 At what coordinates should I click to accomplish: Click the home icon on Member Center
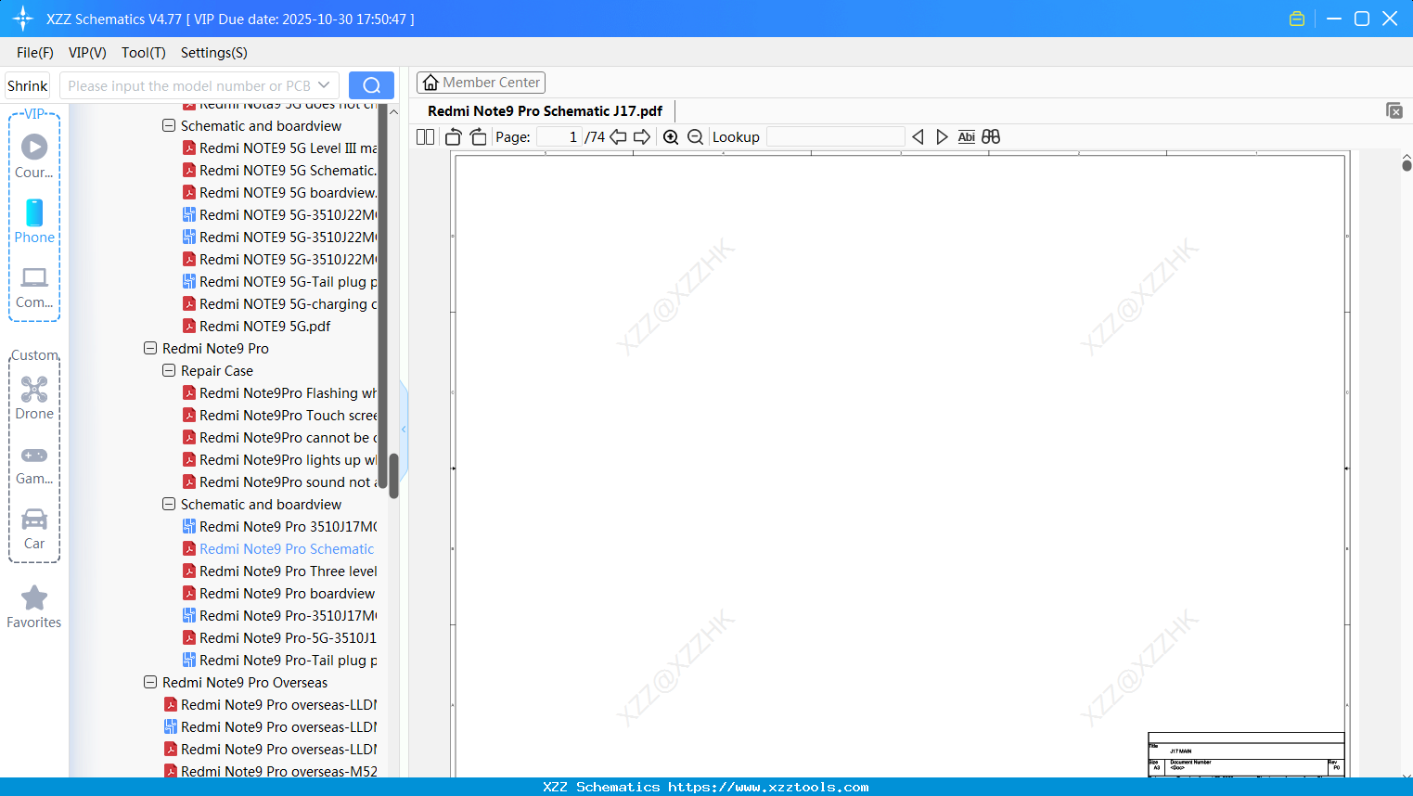[430, 83]
